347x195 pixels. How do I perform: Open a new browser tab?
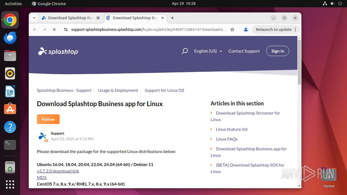tap(172, 18)
